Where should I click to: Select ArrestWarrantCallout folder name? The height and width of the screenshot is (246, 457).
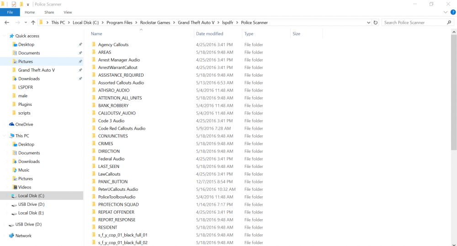(x=117, y=68)
